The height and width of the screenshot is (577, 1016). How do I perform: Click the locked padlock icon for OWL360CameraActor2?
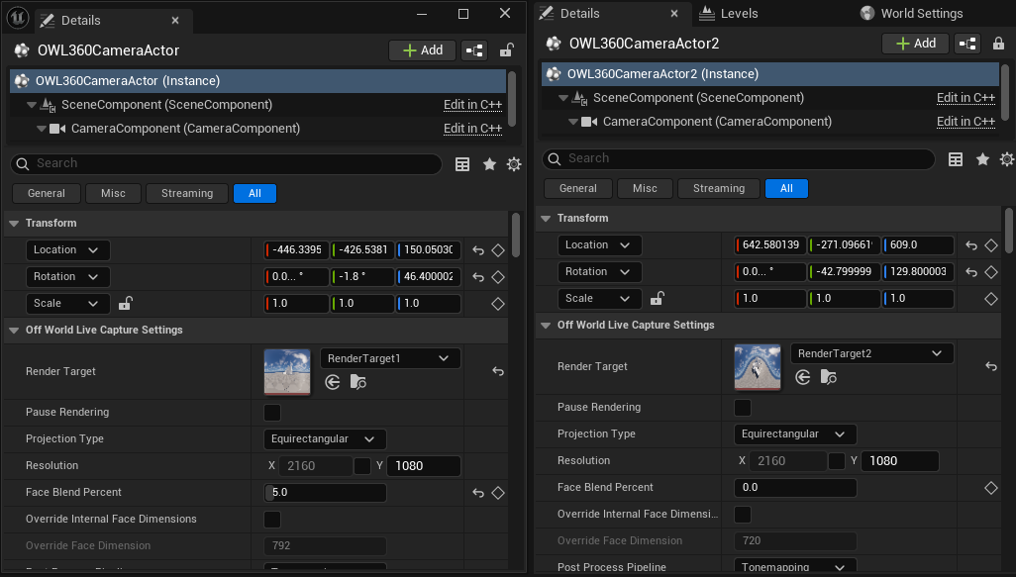click(998, 44)
